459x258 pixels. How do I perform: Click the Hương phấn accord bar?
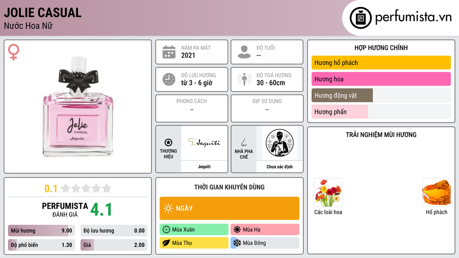(x=381, y=112)
